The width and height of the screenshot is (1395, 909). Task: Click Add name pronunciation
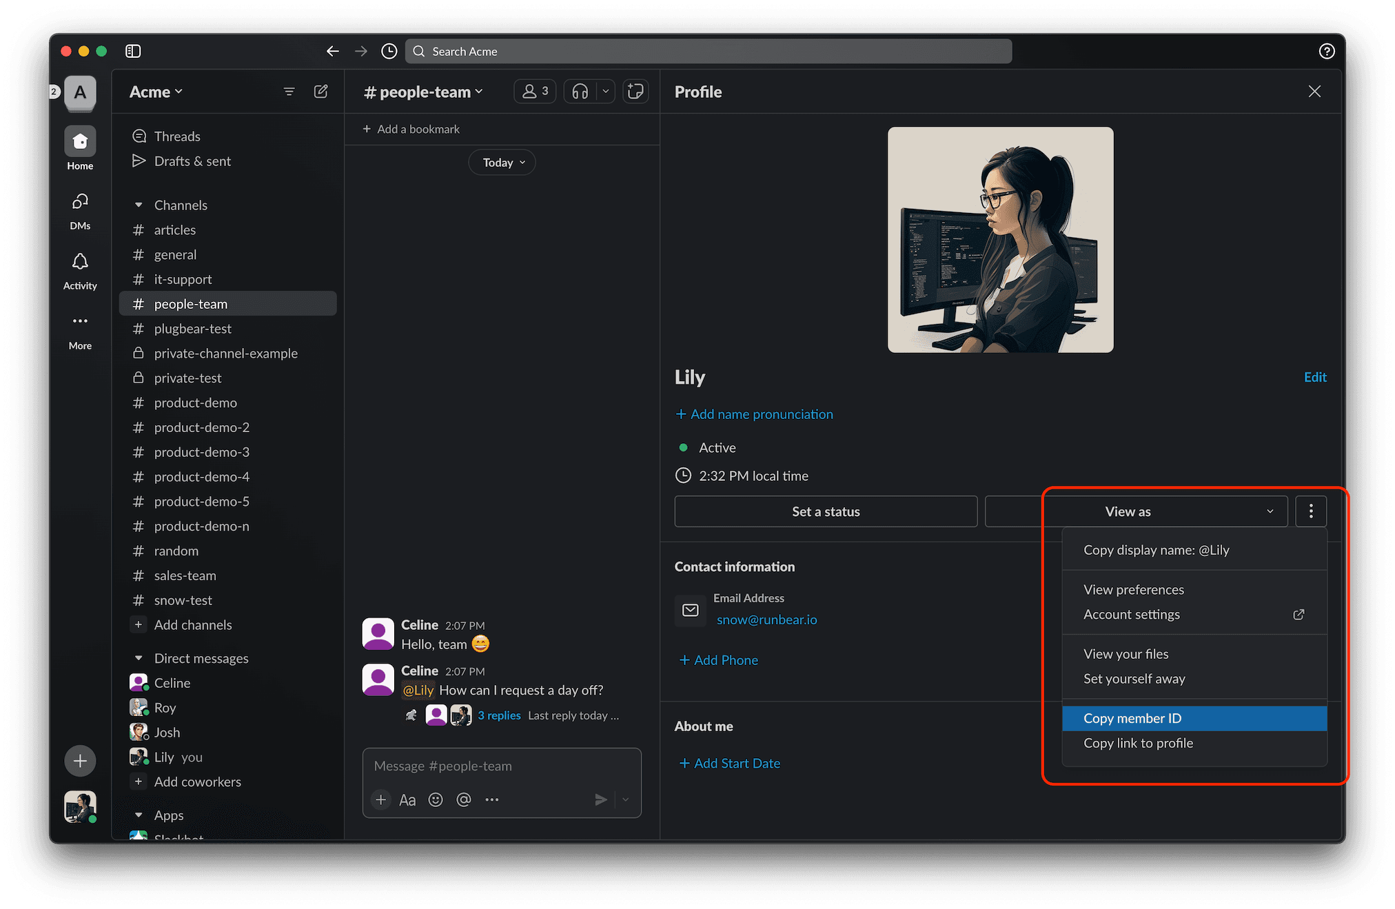click(x=754, y=414)
